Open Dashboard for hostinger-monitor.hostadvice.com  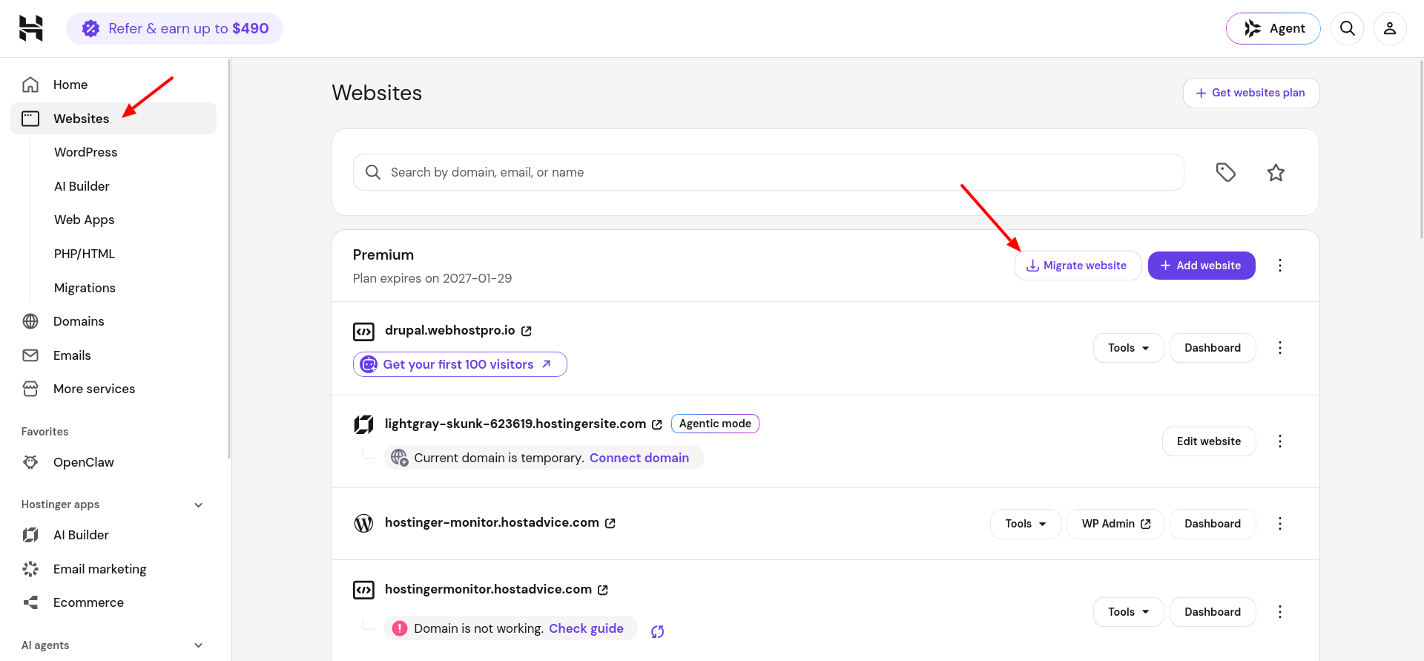[x=1213, y=524]
